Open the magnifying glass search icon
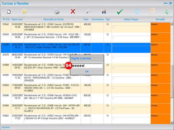 (x=88, y=11)
